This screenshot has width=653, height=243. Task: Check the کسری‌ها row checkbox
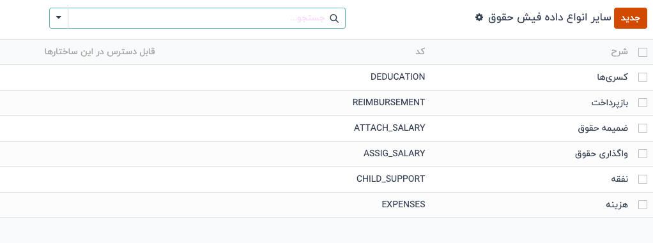click(643, 77)
